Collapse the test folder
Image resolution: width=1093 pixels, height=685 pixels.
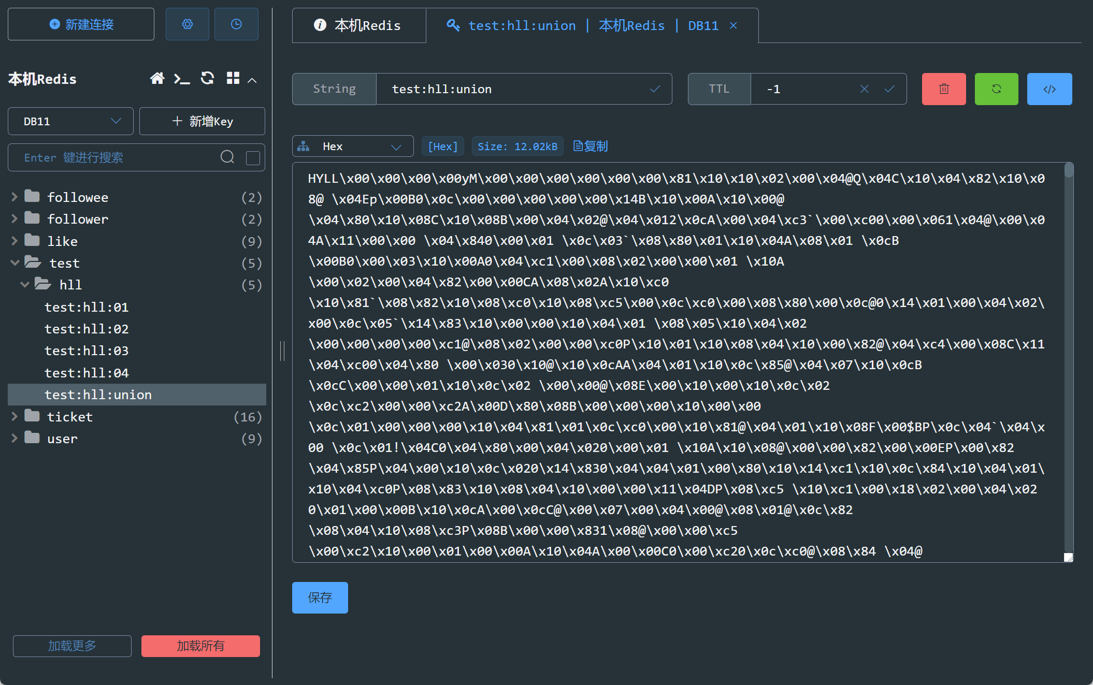pyautogui.click(x=15, y=263)
